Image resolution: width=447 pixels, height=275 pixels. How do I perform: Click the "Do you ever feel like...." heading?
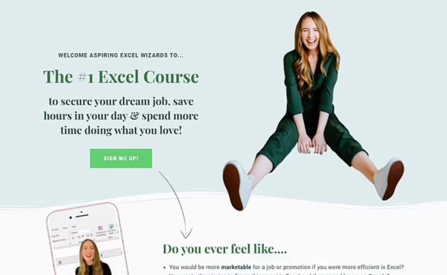[225, 249]
